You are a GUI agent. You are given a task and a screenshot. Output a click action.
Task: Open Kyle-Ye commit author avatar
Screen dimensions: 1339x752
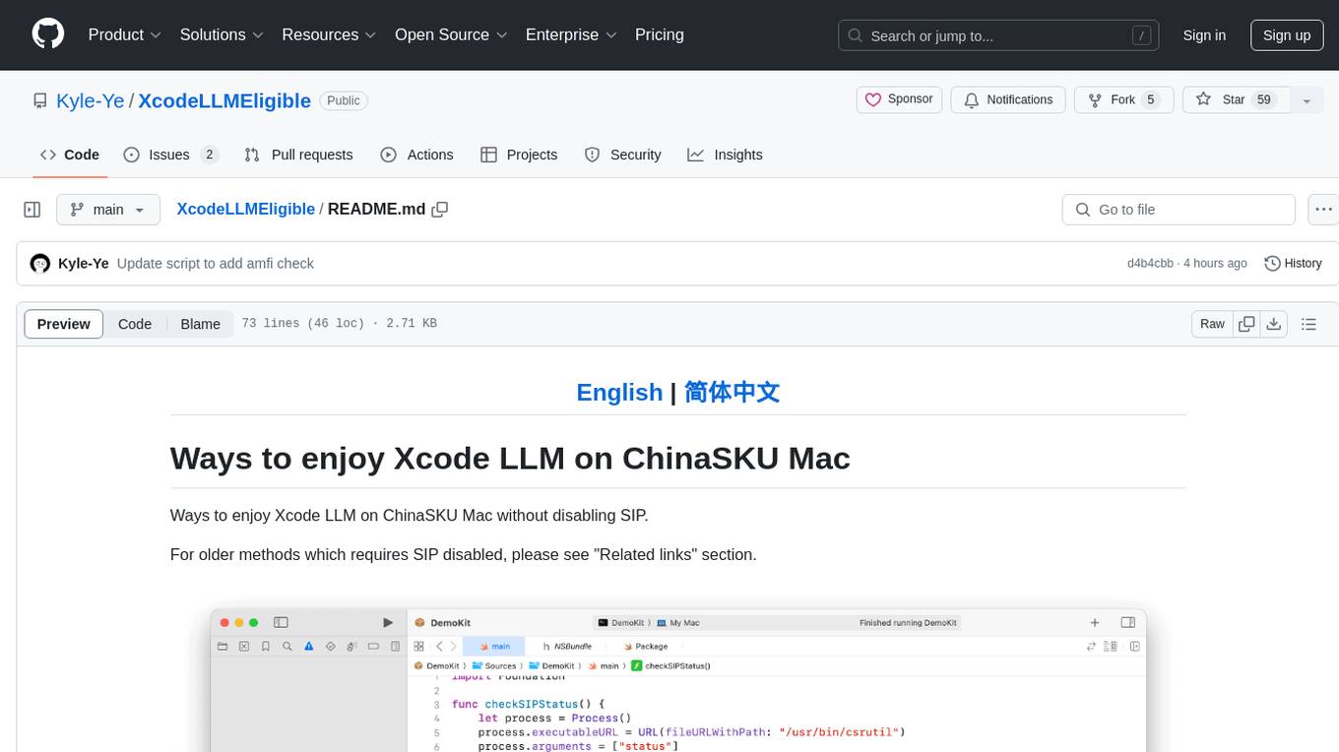click(x=40, y=263)
